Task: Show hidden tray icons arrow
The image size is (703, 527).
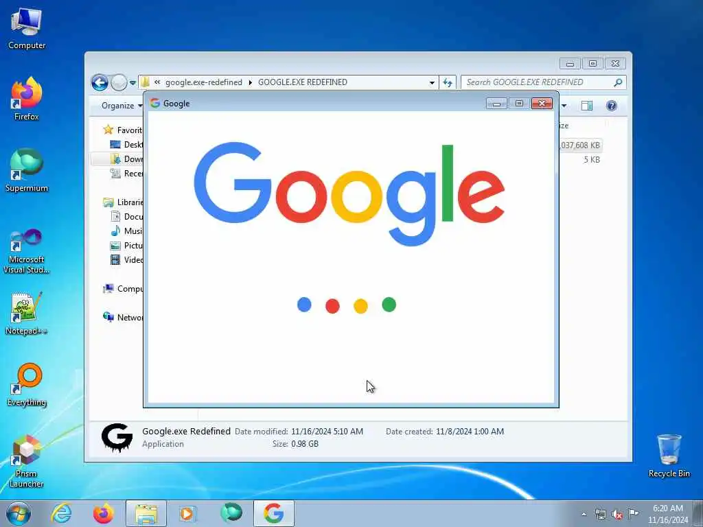Action: point(584,514)
